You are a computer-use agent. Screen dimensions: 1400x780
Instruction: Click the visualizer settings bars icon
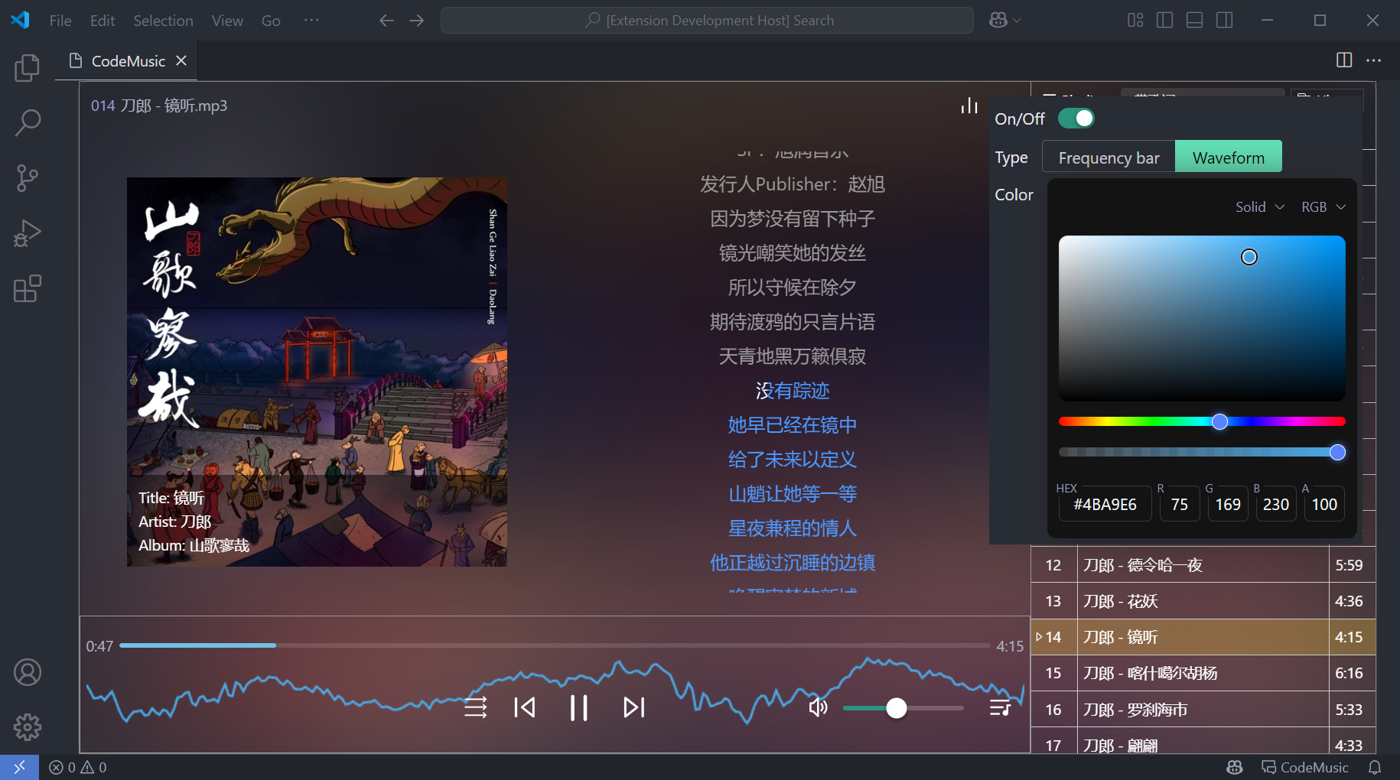point(969,106)
